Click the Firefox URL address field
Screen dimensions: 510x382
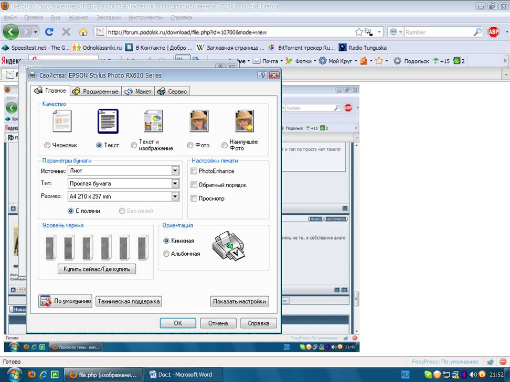tap(226, 32)
